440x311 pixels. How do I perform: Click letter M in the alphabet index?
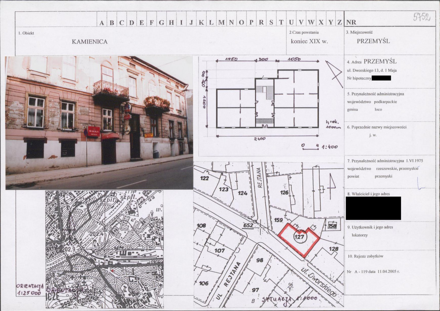point(221,23)
